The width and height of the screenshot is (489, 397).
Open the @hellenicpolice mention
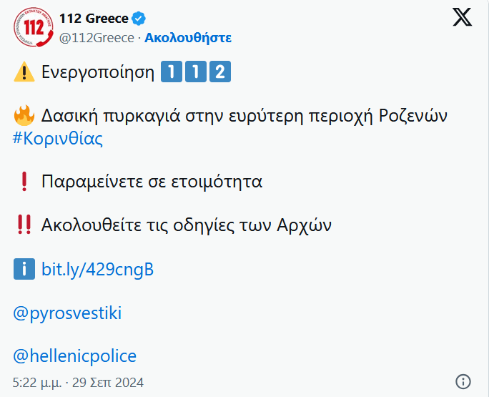[x=74, y=356]
